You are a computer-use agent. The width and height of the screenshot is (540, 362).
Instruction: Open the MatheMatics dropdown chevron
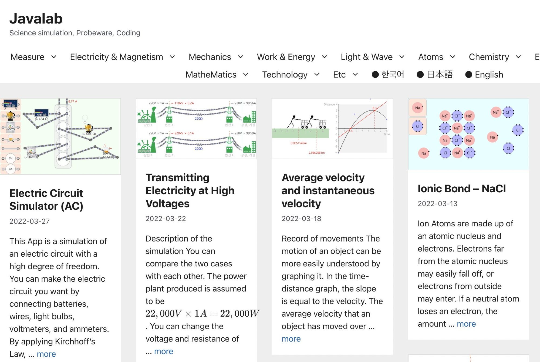pyautogui.click(x=246, y=75)
